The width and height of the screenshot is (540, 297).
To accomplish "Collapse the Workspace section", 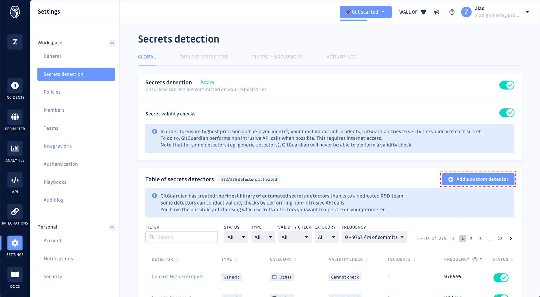I will pos(112,43).
